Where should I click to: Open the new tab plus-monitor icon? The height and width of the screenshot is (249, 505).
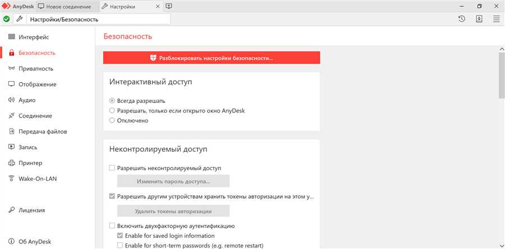pos(169,6)
